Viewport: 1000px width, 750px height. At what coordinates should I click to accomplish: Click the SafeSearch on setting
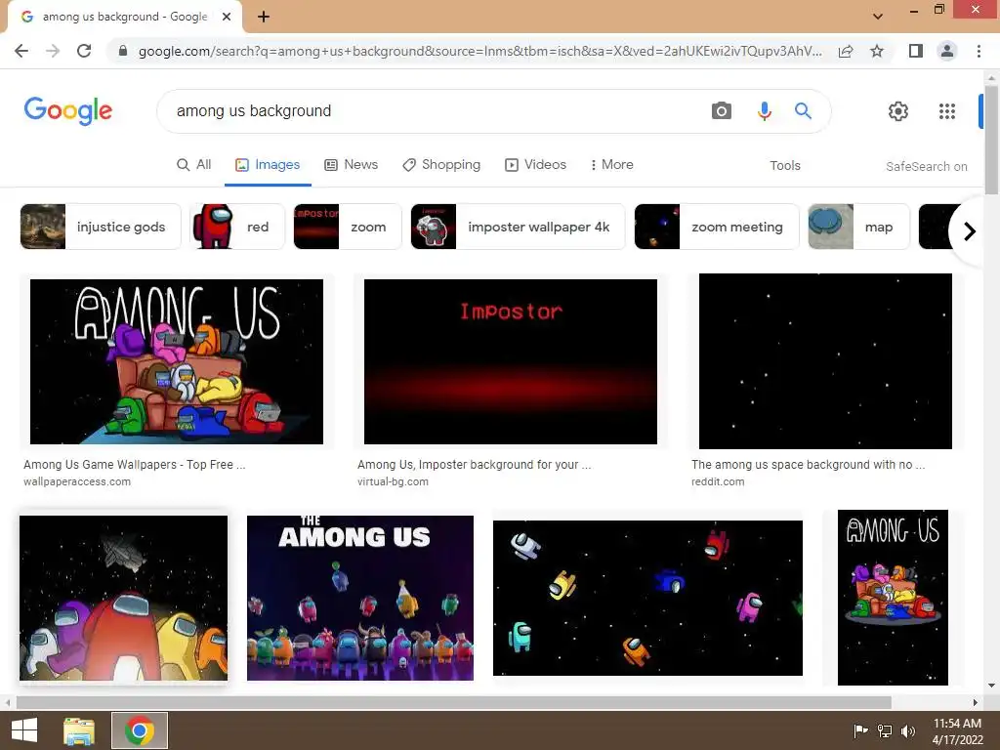(926, 166)
